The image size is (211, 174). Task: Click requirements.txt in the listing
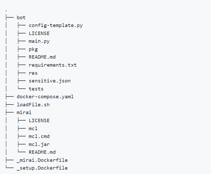[x=53, y=65]
